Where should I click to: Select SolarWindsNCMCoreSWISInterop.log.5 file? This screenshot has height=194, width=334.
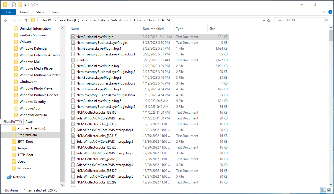click(105, 177)
